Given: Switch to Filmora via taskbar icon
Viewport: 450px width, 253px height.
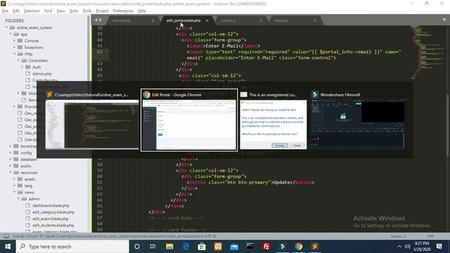Looking at the screenshot, I should click(283, 247).
